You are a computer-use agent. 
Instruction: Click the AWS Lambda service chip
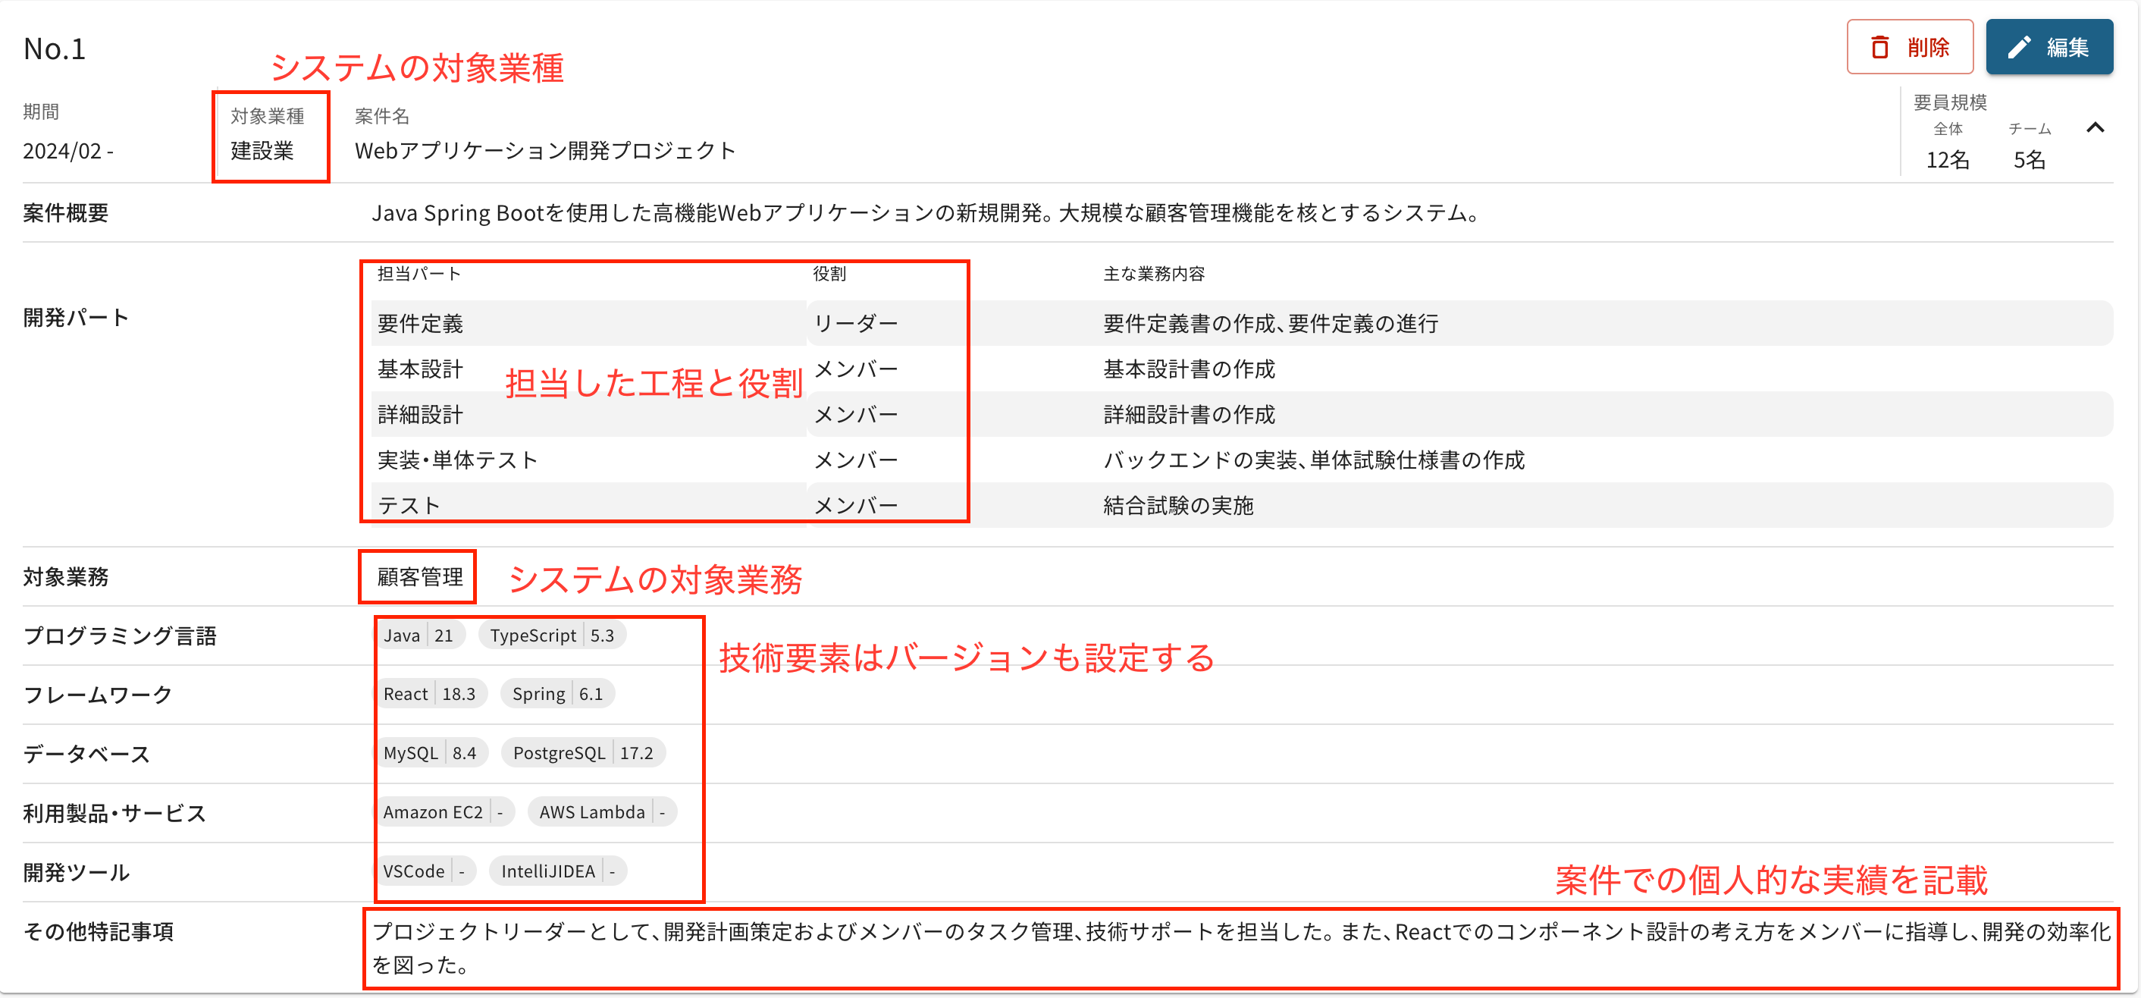[x=602, y=812]
